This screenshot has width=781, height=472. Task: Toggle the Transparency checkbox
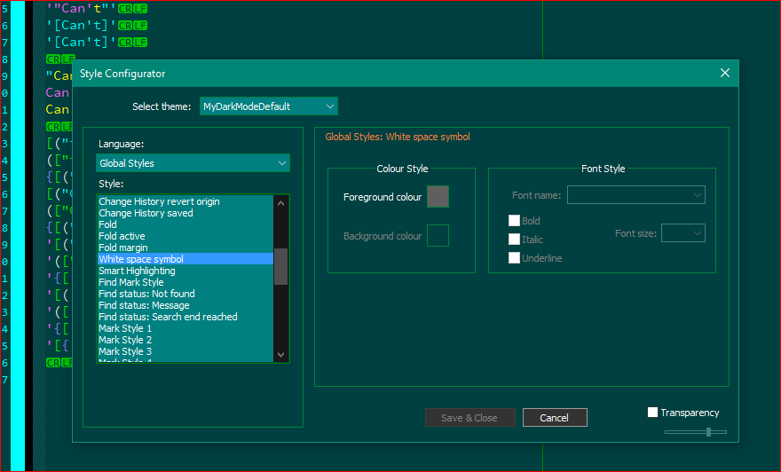tap(653, 413)
